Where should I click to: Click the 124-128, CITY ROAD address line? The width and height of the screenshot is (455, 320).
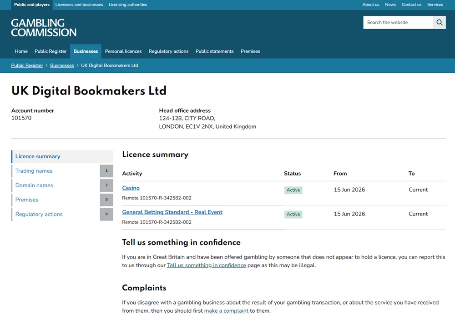pyautogui.click(x=187, y=118)
